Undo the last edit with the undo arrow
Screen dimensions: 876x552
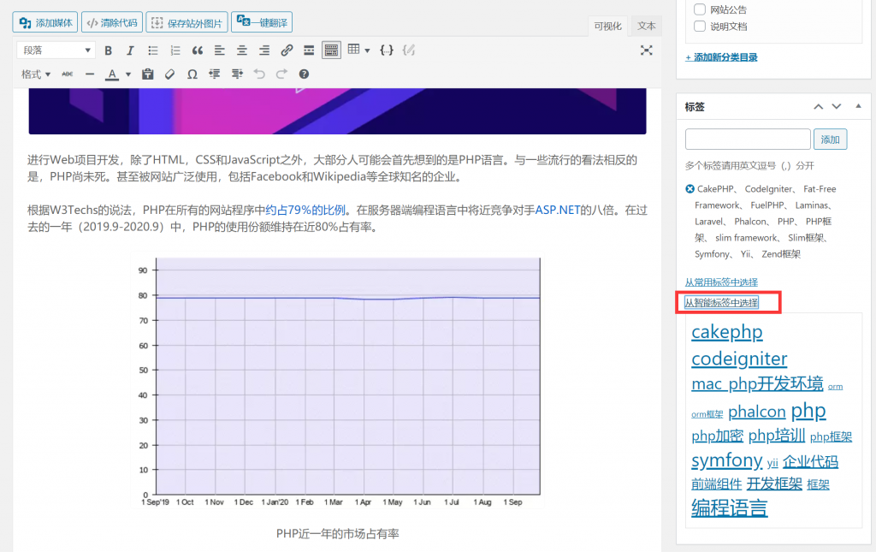(x=258, y=74)
